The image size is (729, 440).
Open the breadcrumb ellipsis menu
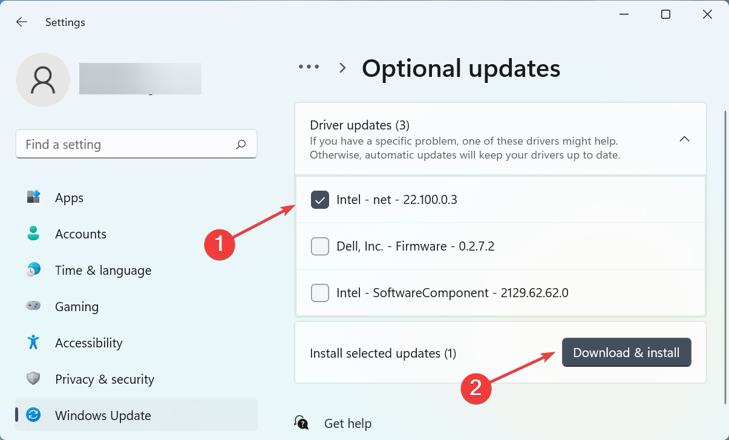309,68
